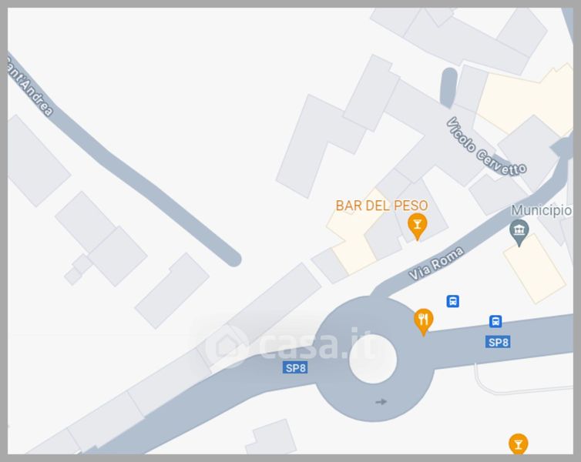The image size is (581, 462).
Task: Click the roundabout direction arrow
Action: pos(381,402)
